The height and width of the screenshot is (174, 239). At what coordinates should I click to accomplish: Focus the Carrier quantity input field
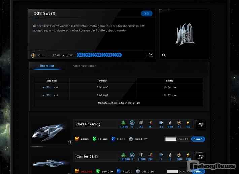click(x=172, y=171)
